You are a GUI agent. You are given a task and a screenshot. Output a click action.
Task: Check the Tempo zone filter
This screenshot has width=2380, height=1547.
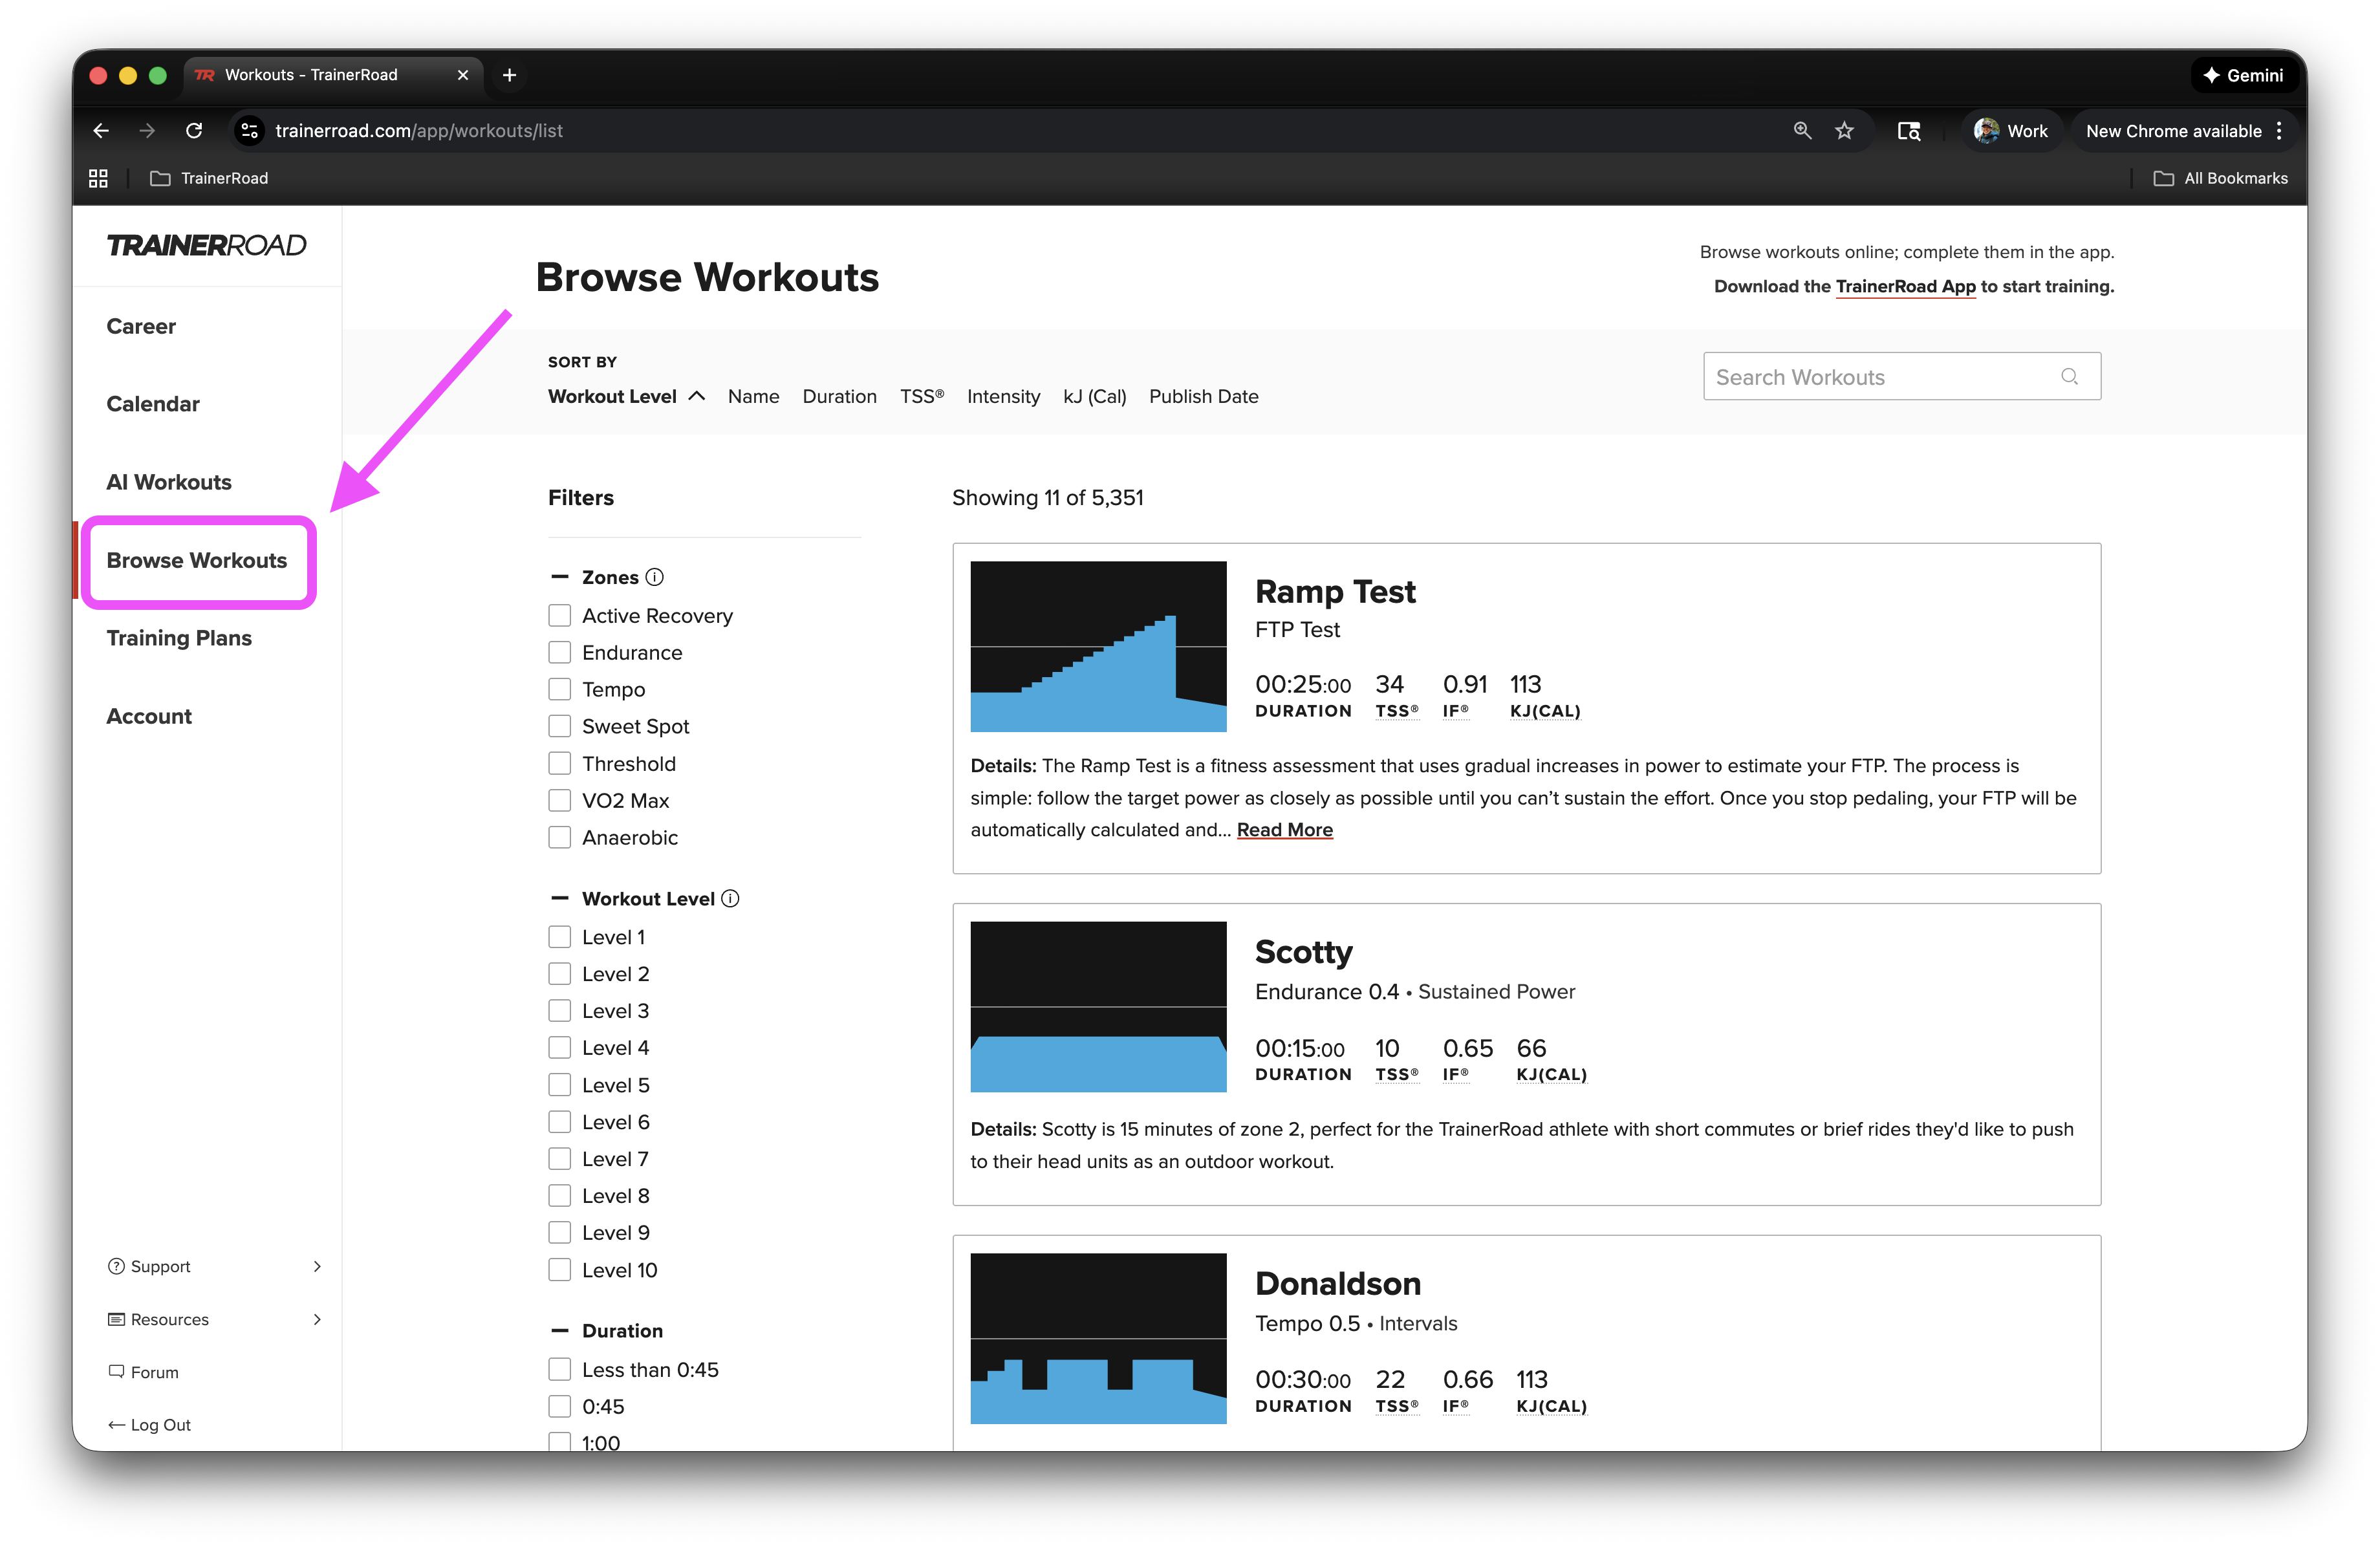pos(560,689)
